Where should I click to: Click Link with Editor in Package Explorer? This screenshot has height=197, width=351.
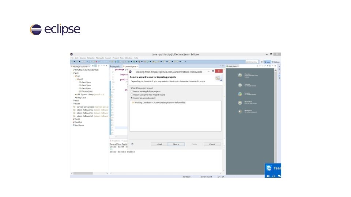tap(95, 66)
